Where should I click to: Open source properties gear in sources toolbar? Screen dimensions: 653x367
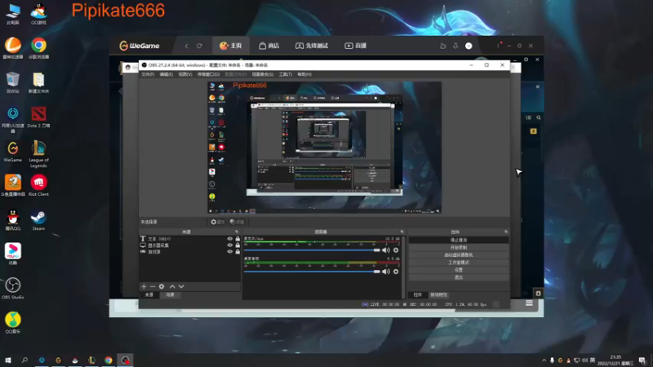point(162,287)
